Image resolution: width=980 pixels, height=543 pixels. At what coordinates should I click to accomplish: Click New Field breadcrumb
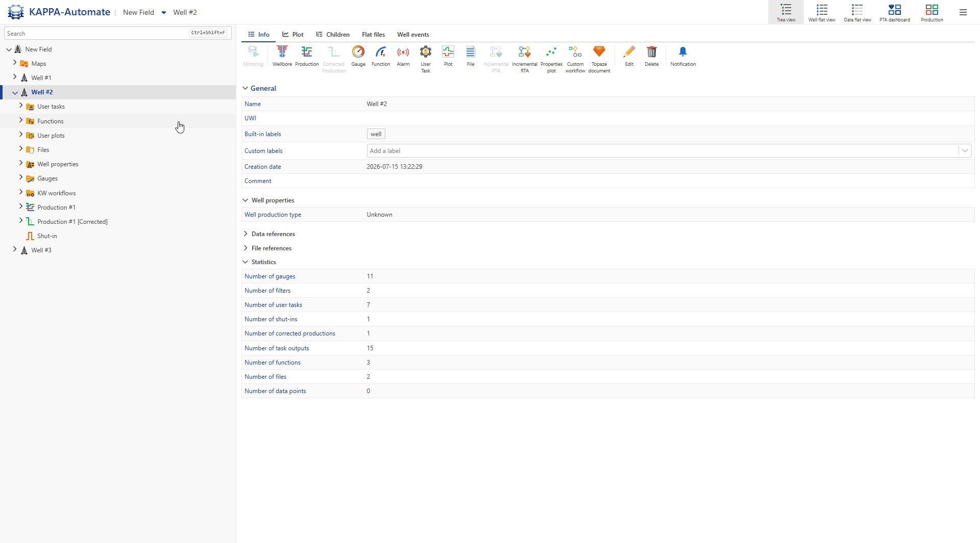click(x=138, y=12)
